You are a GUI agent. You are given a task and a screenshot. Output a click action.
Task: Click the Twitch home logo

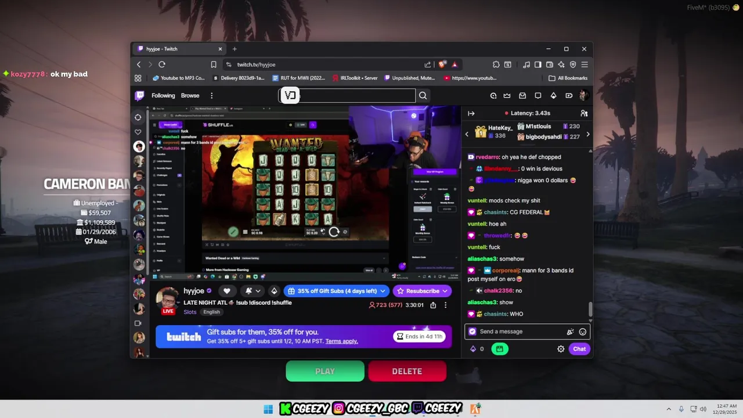pyautogui.click(x=140, y=96)
